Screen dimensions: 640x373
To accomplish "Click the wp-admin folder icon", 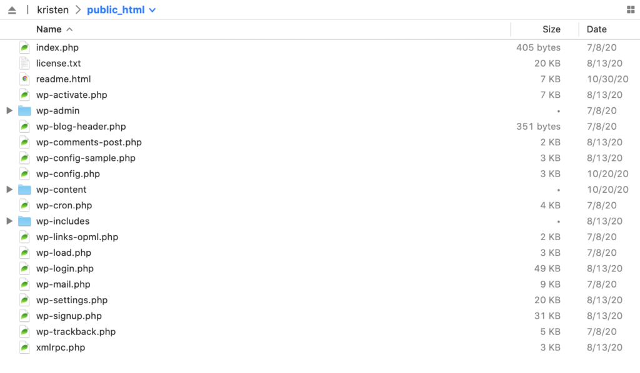I will pyautogui.click(x=24, y=111).
